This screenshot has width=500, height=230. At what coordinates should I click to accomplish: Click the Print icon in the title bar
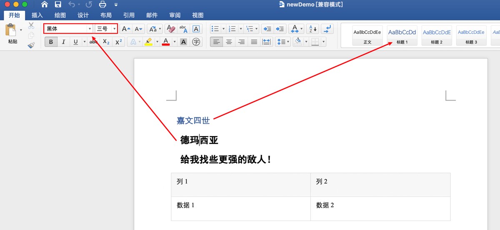pos(102,5)
